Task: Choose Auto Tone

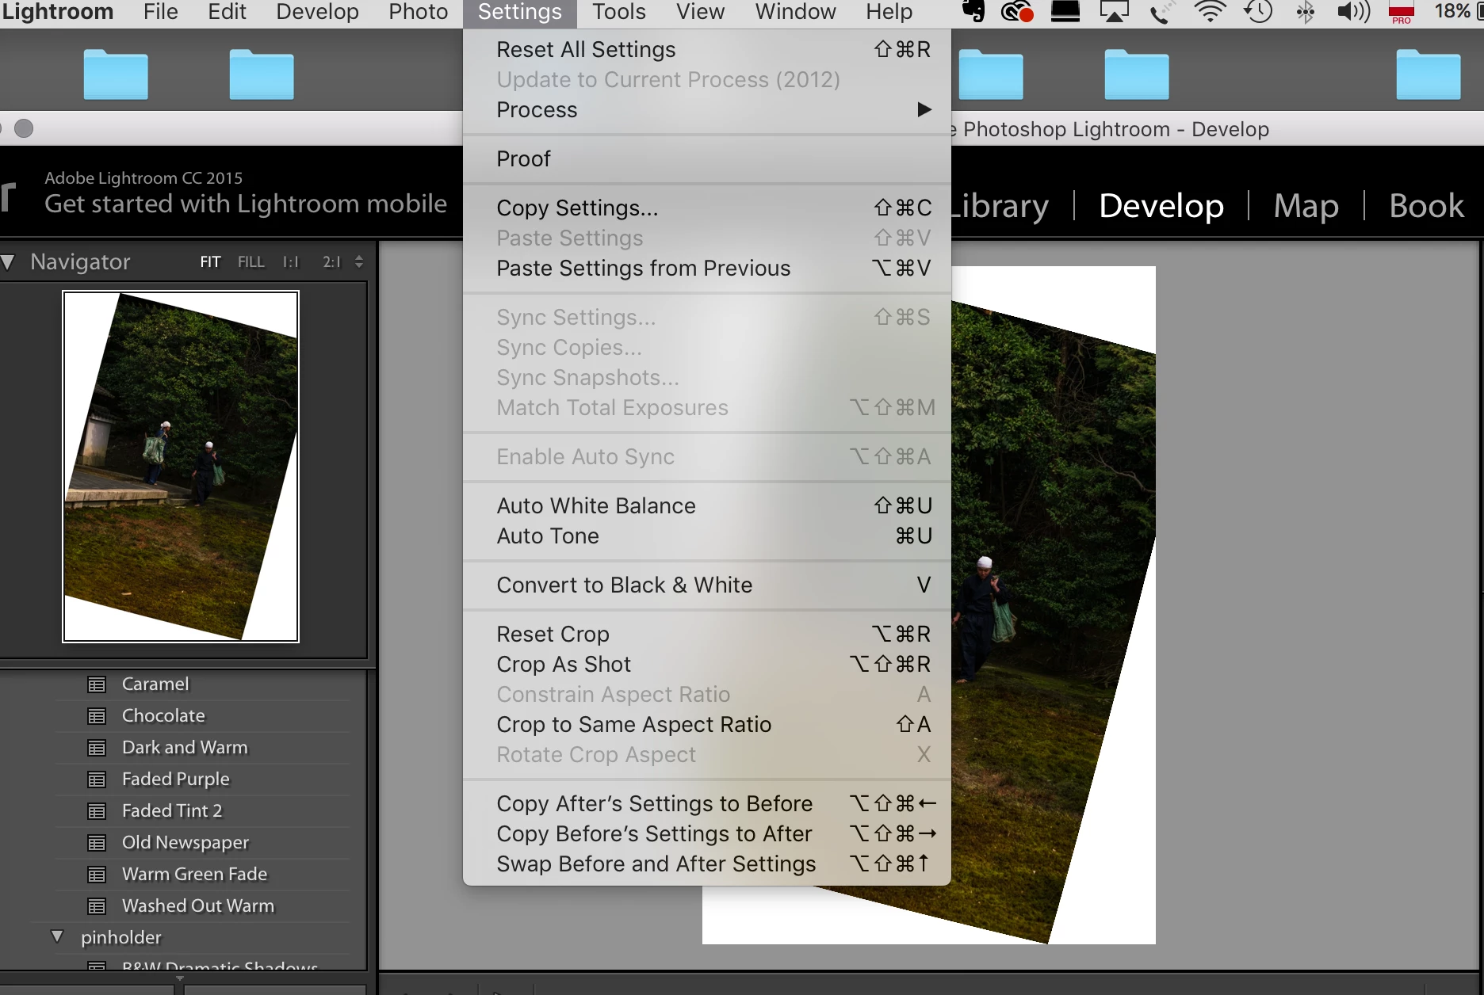Action: pos(707,536)
